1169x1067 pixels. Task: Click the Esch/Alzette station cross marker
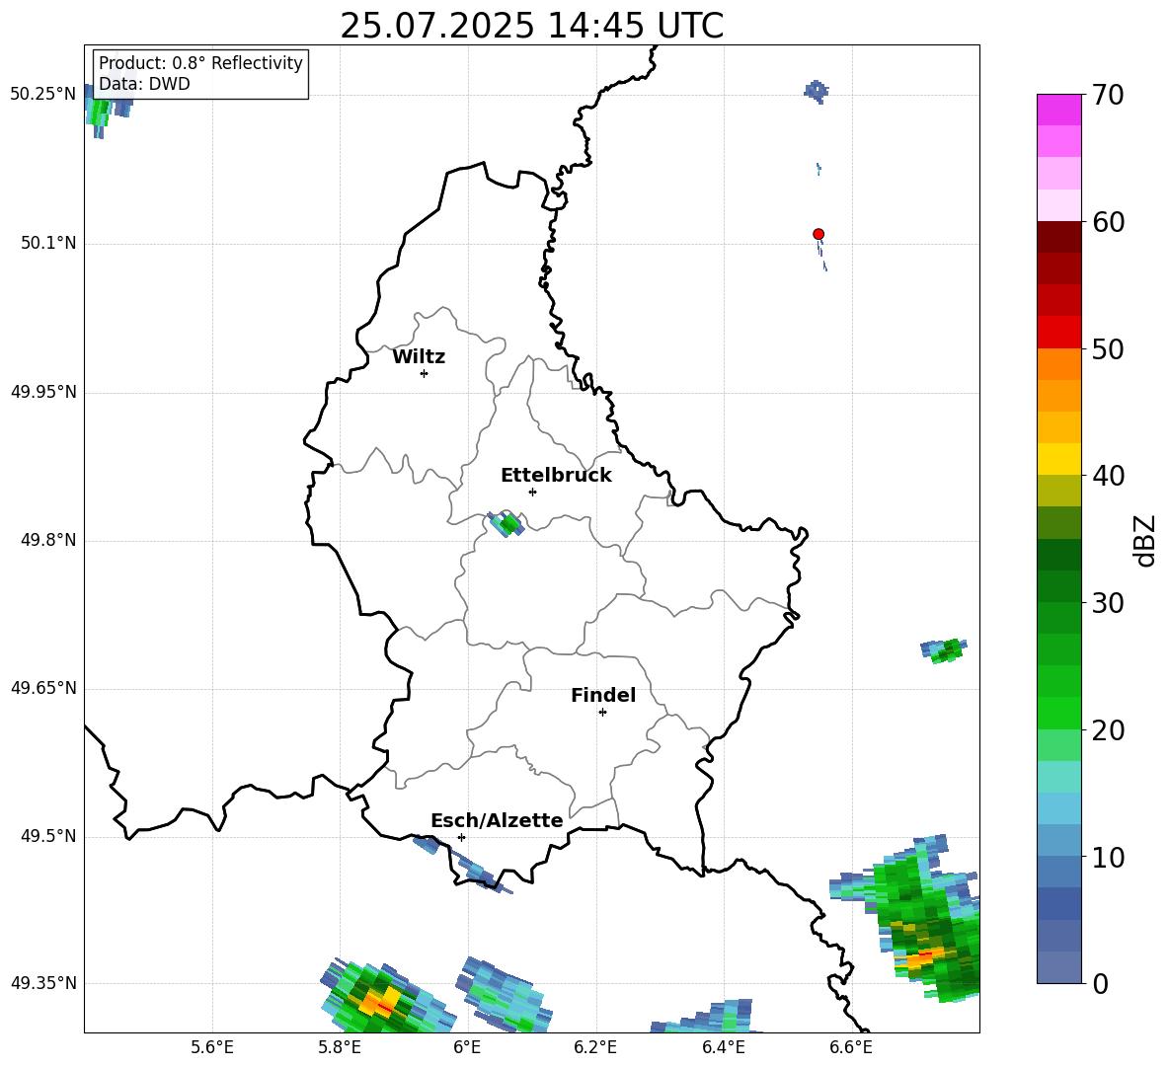(461, 837)
